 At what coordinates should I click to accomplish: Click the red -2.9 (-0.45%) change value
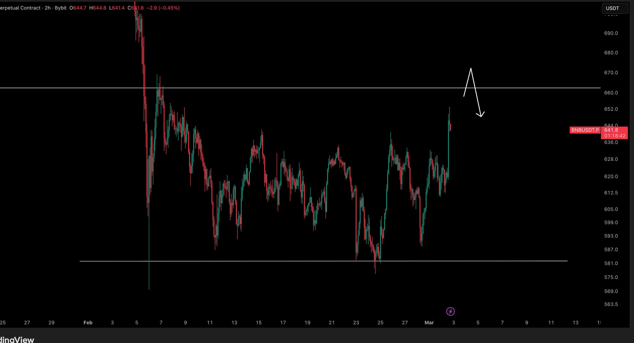[163, 8]
